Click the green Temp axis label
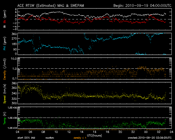The image size is (175, 140). click(x=5, y=121)
